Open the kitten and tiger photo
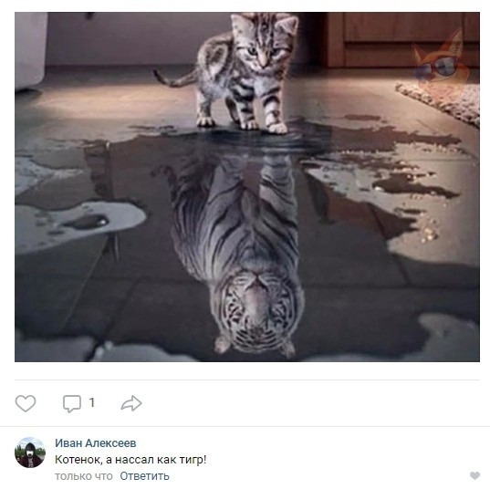 (247, 187)
